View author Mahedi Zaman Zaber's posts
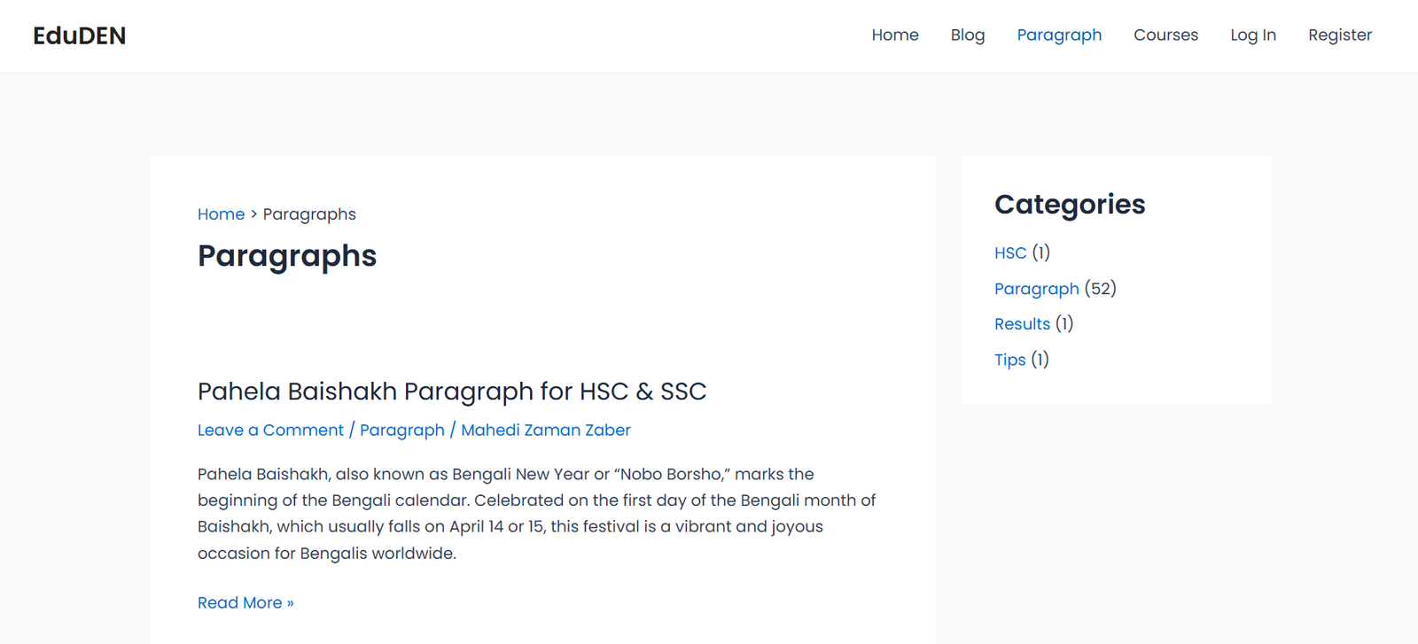 [x=546, y=431]
